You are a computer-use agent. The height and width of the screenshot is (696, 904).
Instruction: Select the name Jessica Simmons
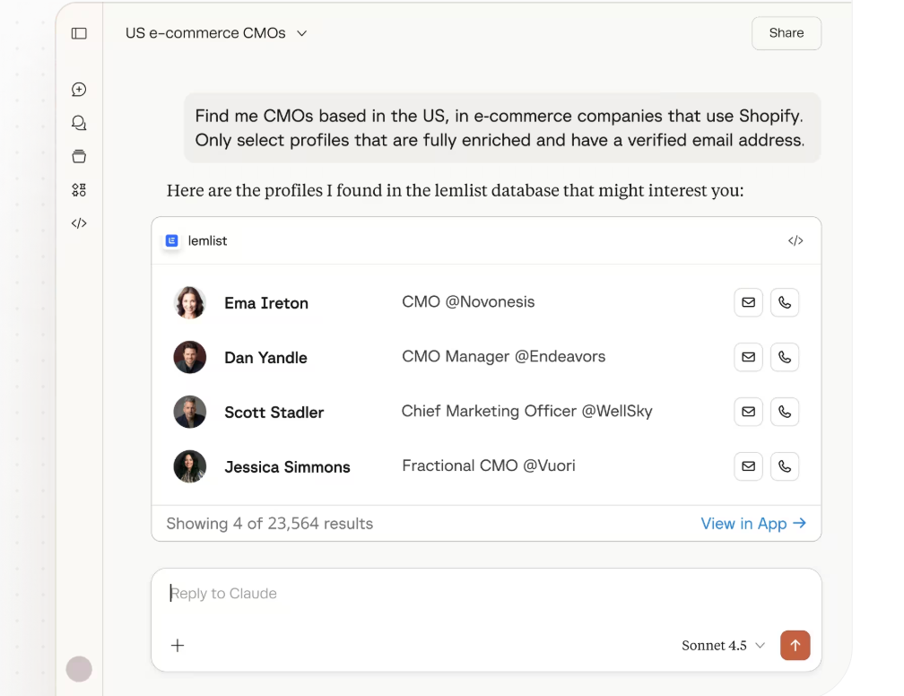tap(287, 467)
